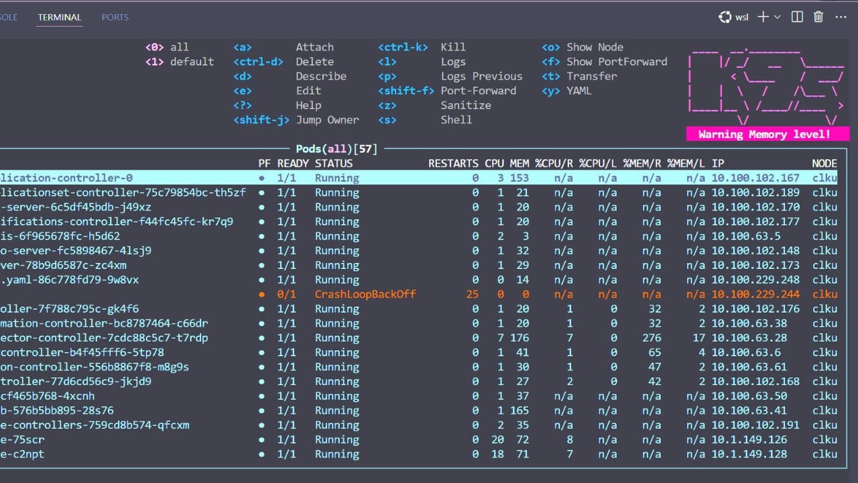The width and height of the screenshot is (858, 483).
Task: Click the Port-Forward command hint
Action: point(478,91)
